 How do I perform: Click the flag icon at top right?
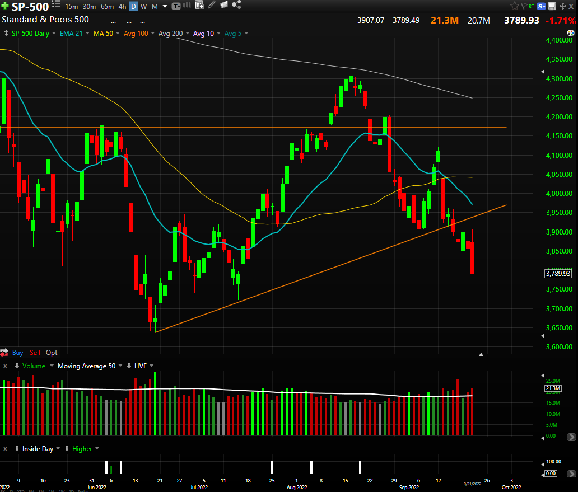[x=524, y=6]
